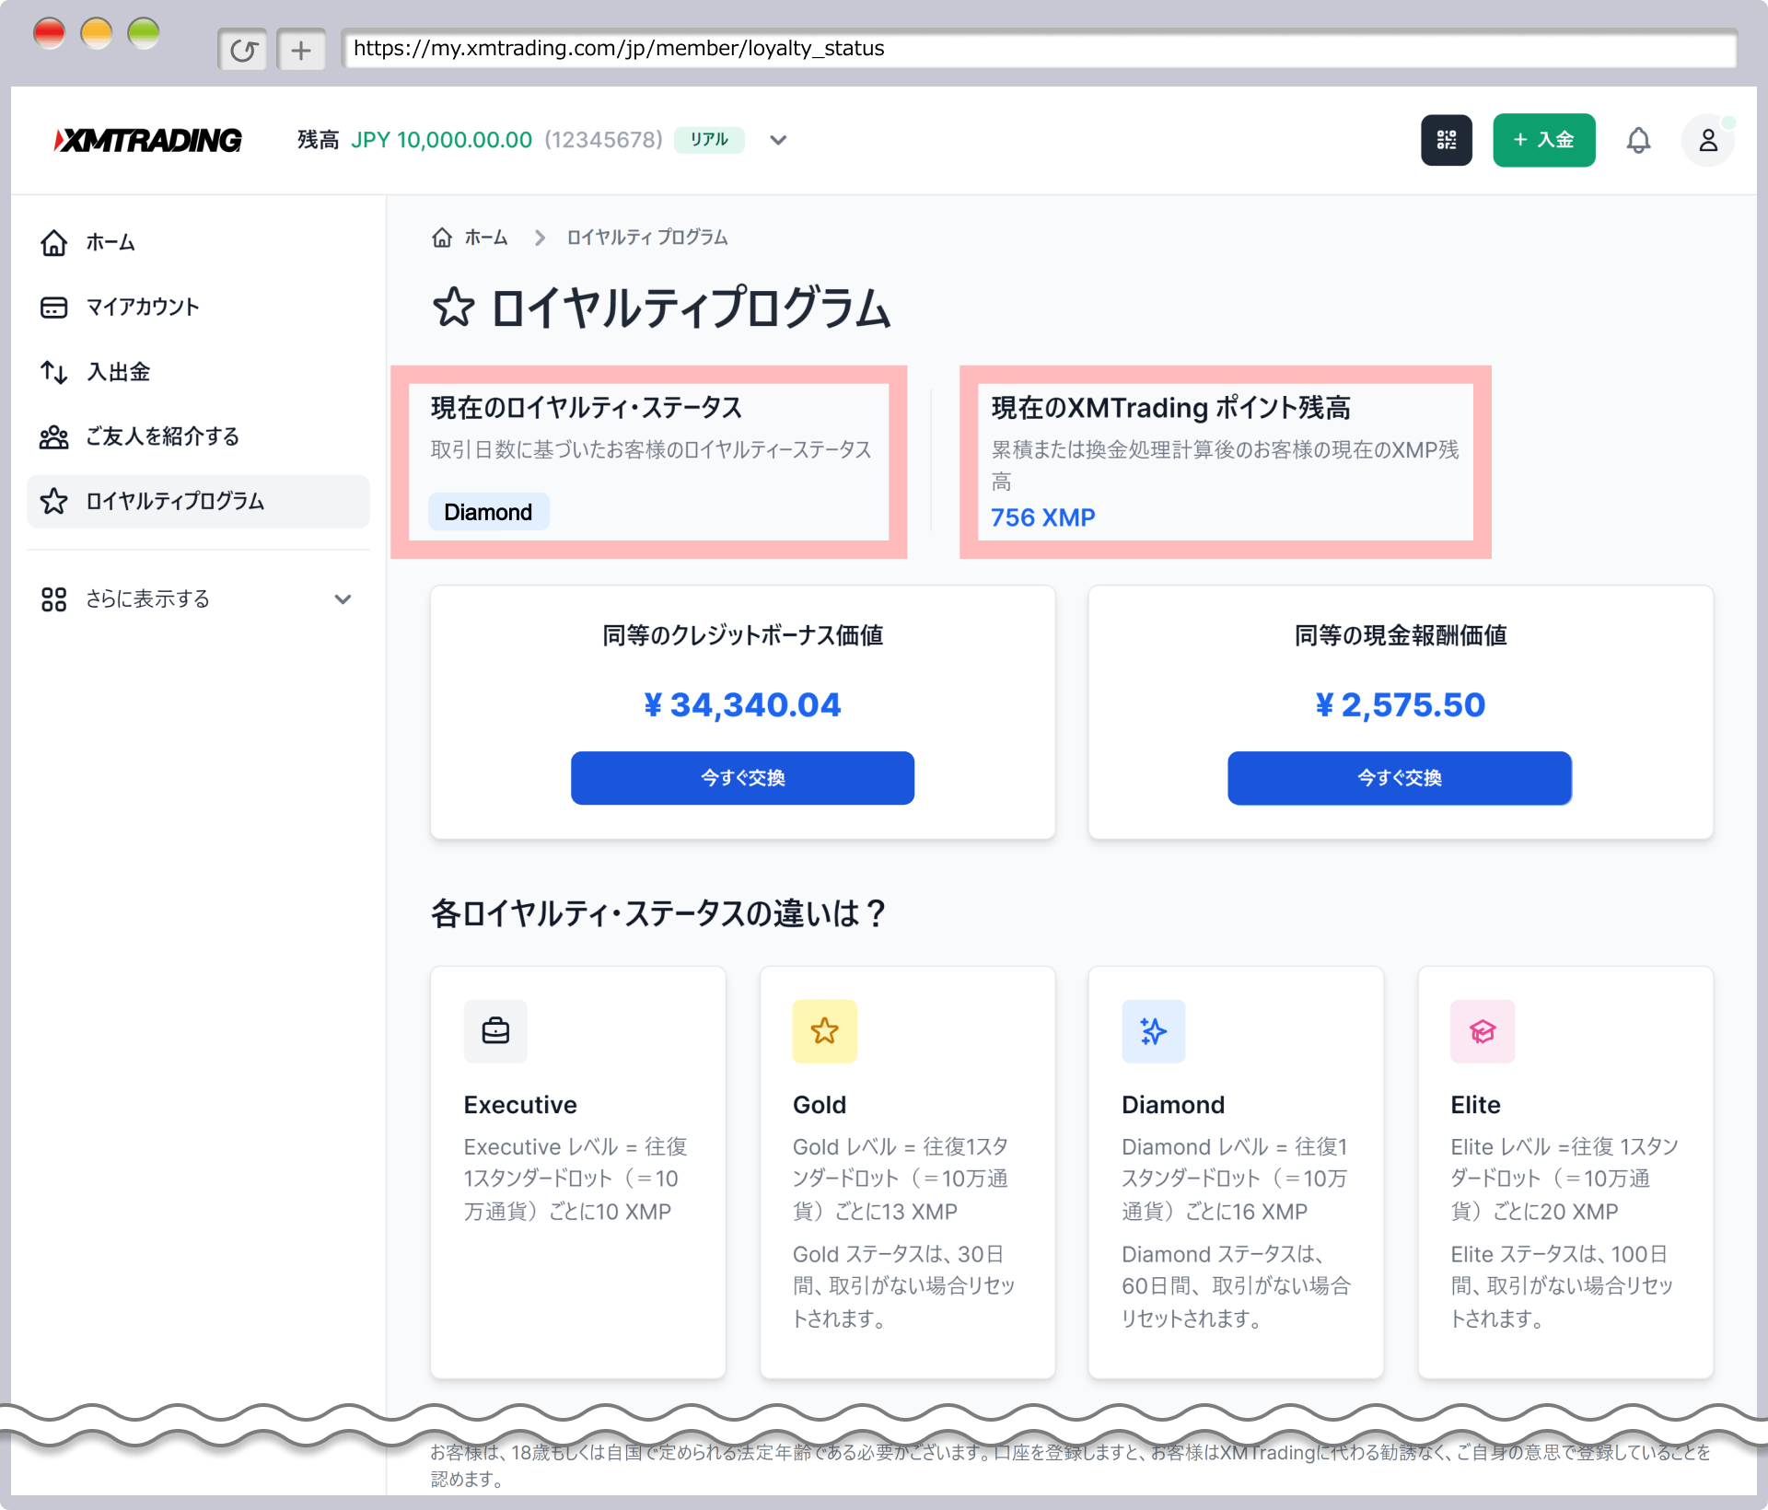Click the people icon beside ご友人を紹介する

54,436
